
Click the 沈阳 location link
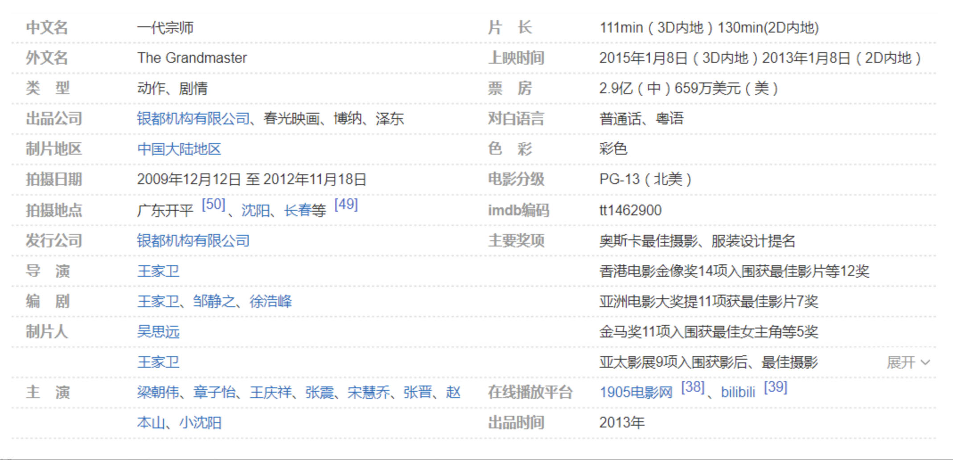[255, 210]
